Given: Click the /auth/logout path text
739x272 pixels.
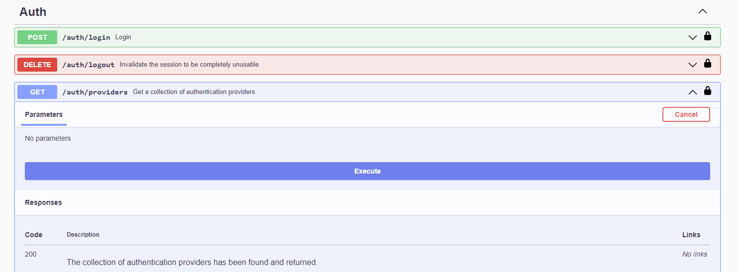Looking at the screenshot, I should pos(89,65).
